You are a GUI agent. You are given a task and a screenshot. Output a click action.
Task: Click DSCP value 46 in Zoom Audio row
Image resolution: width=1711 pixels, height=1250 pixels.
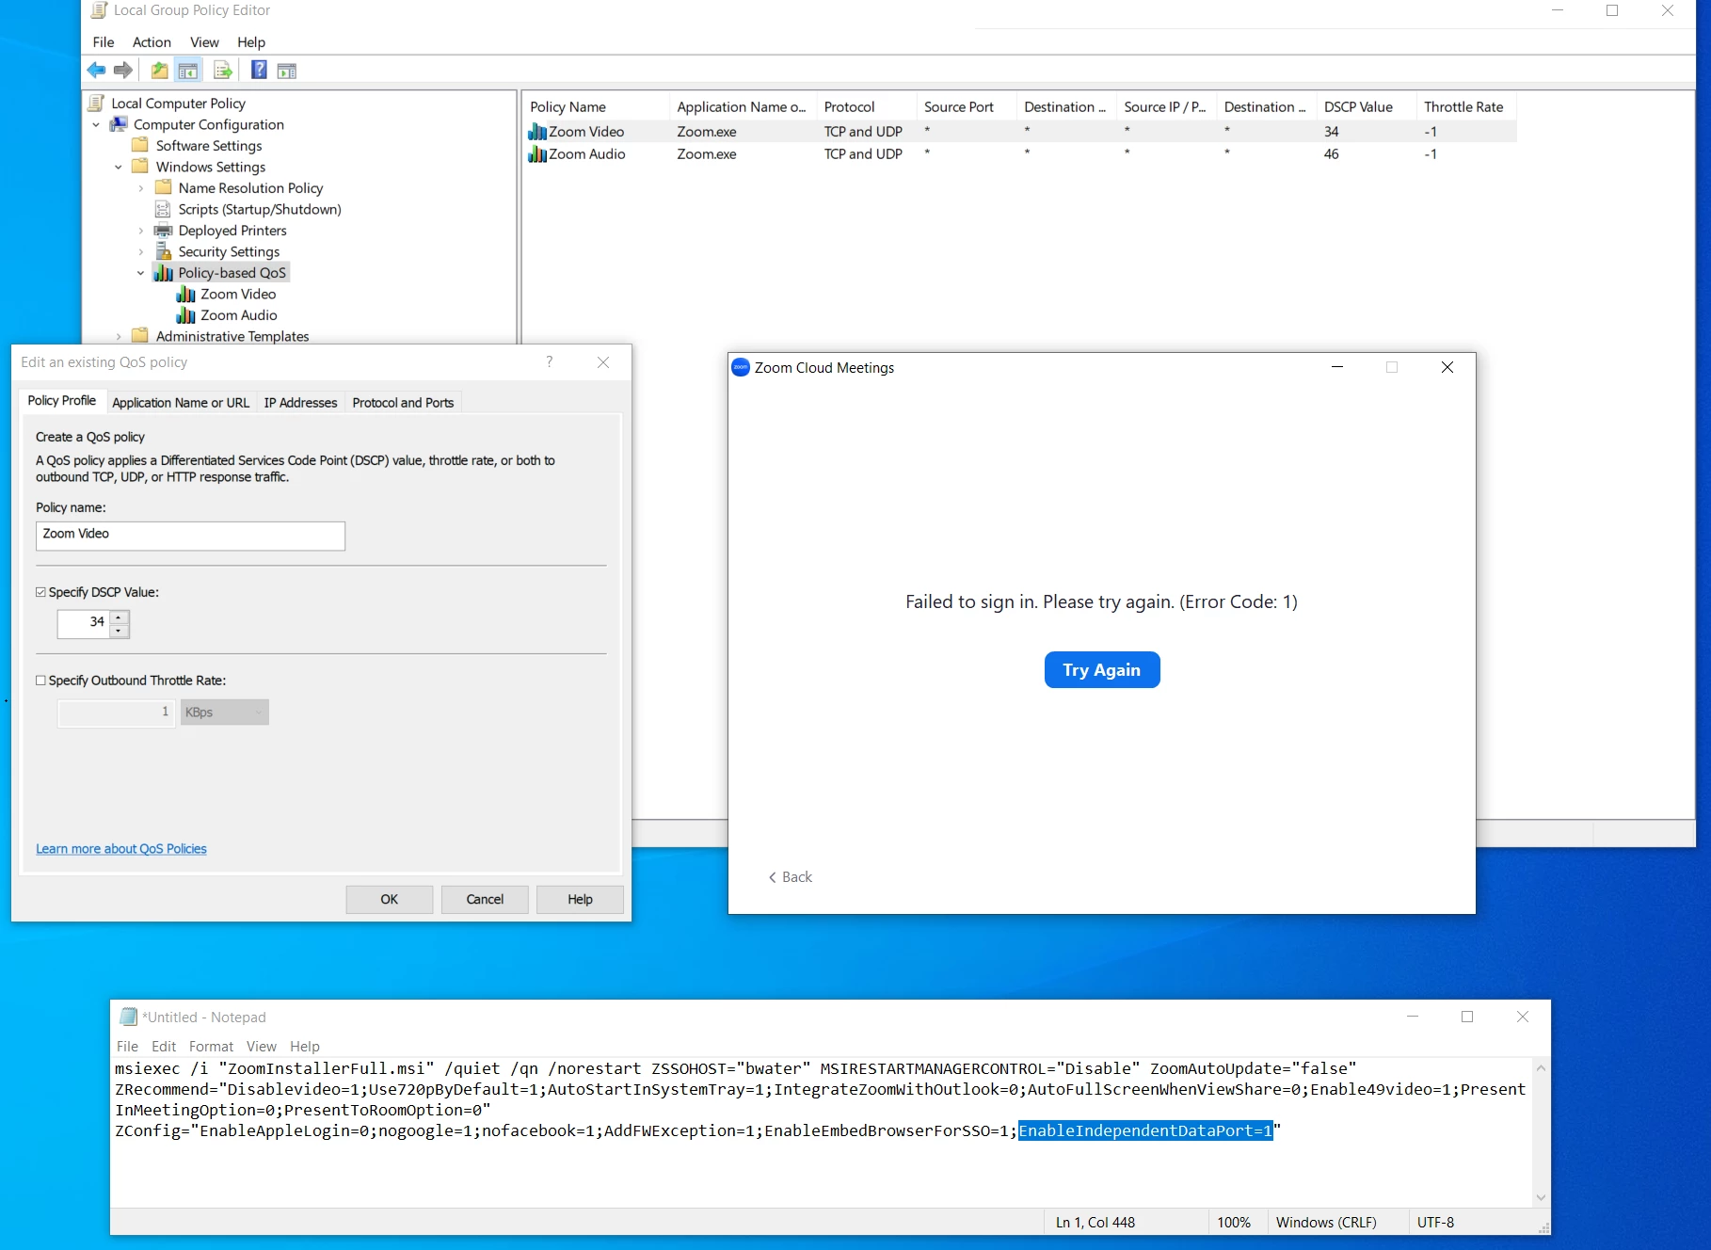pos(1331,154)
